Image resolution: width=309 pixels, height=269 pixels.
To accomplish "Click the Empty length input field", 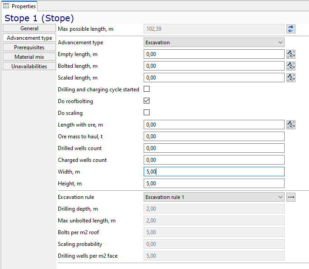I will [x=214, y=54].
